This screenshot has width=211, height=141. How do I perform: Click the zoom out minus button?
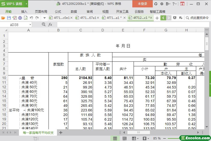tap(165, 138)
